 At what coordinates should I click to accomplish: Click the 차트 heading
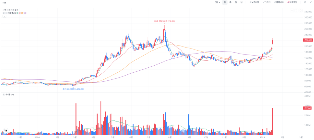click(x=4, y=3)
